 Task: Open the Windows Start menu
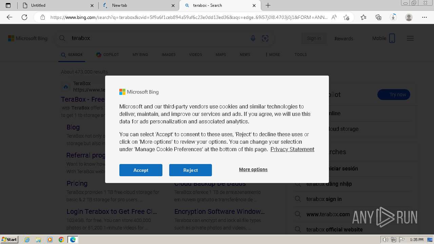[9, 240]
